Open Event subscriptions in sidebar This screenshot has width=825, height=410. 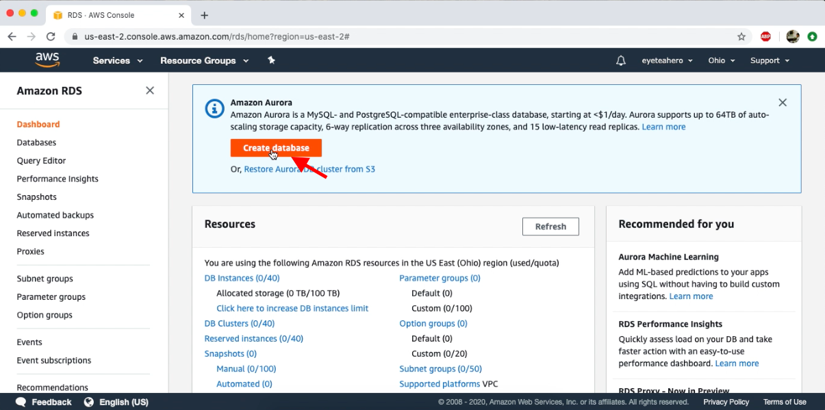tap(54, 360)
